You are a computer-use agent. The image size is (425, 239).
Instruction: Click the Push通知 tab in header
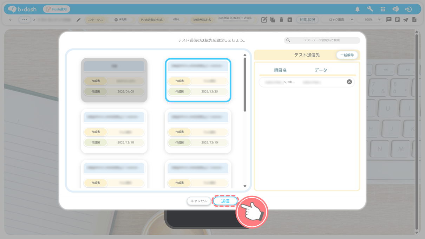(57, 9)
